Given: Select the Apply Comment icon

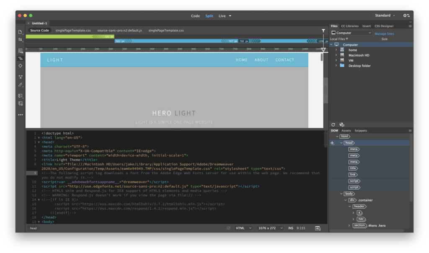Looking at the screenshot, I should point(20,96).
